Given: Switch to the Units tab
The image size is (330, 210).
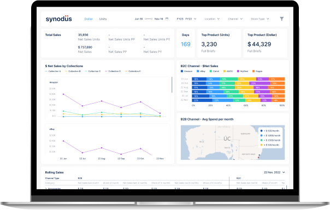Looking at the screenshot, I should tap(103, 19).
